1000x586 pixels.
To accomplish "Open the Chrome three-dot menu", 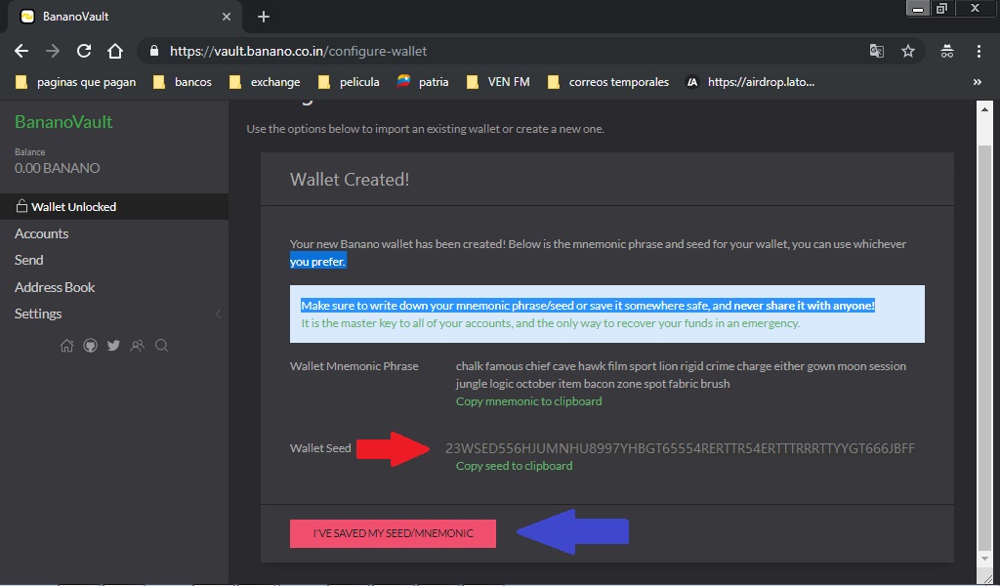I will point(979,51).
